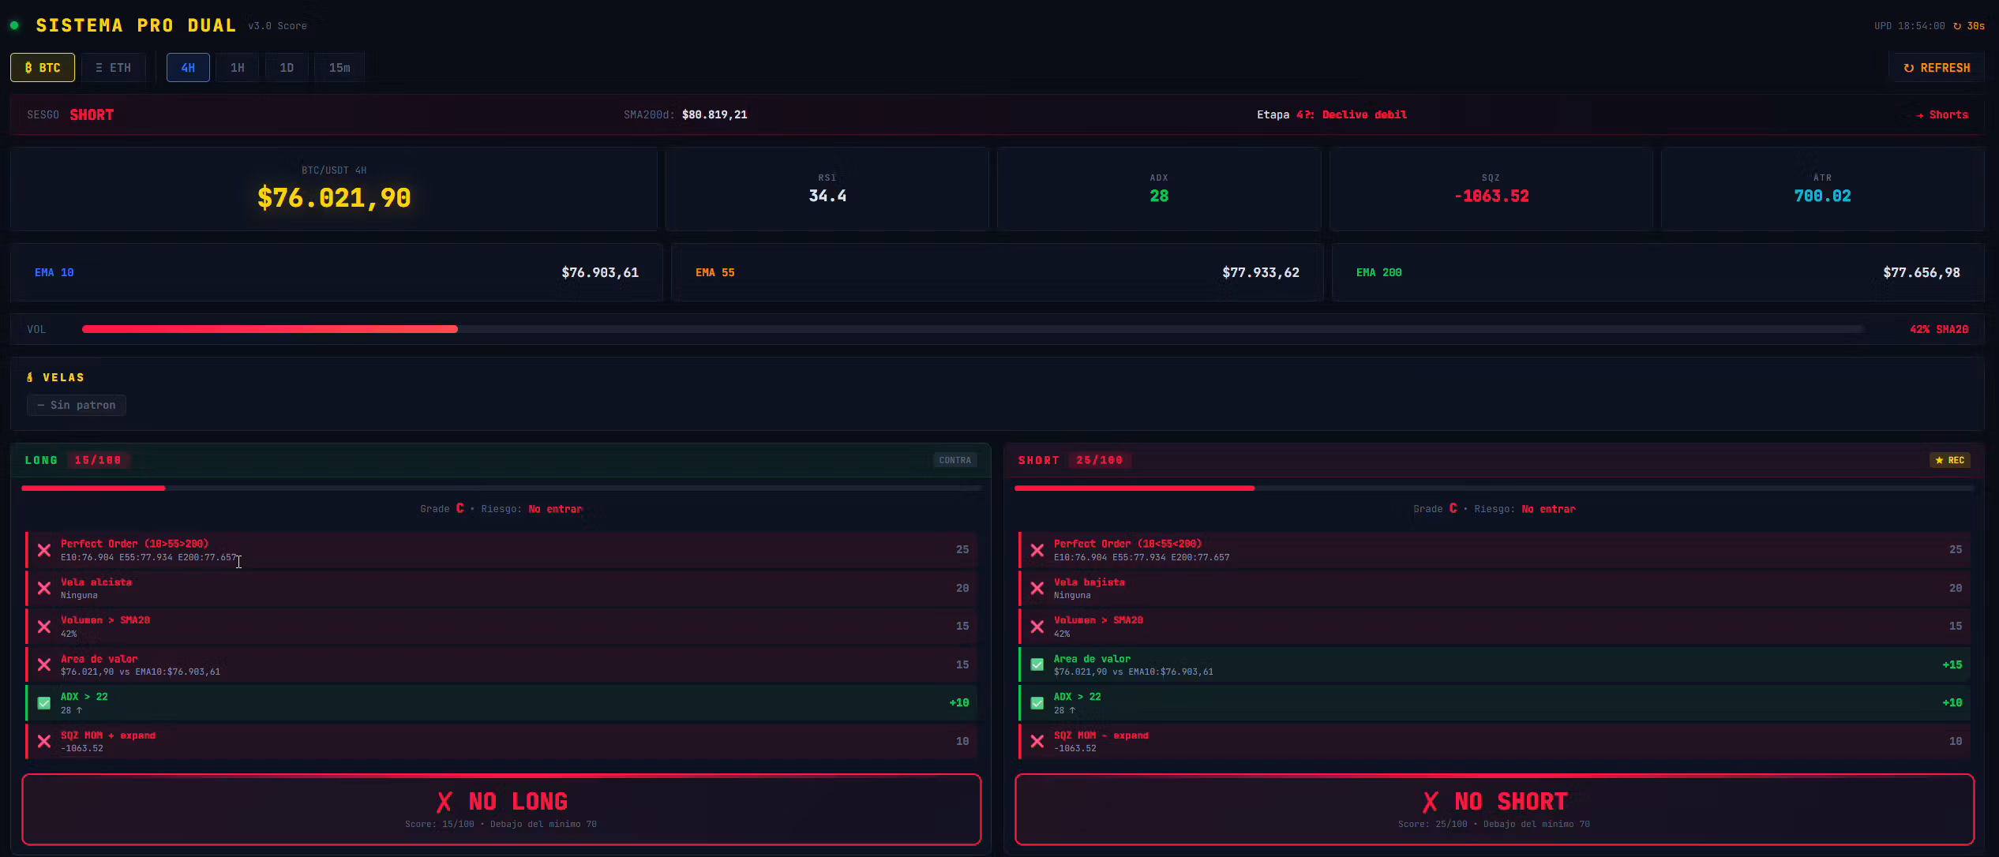Image resolution: width=1999 pixels, height=857 pixels.
Task: Click the EMA 200 value $77.656,98
Action: pyautogui.click(x=1922, y=272)
